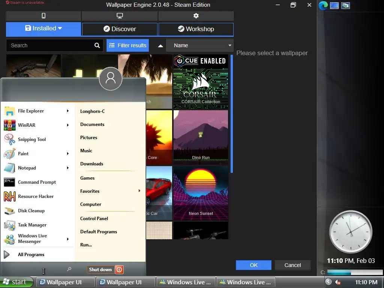The width and height of the screenshot is (384, 288).
Task: Switch to the Workshop tab
Action: tap(196, 29)
